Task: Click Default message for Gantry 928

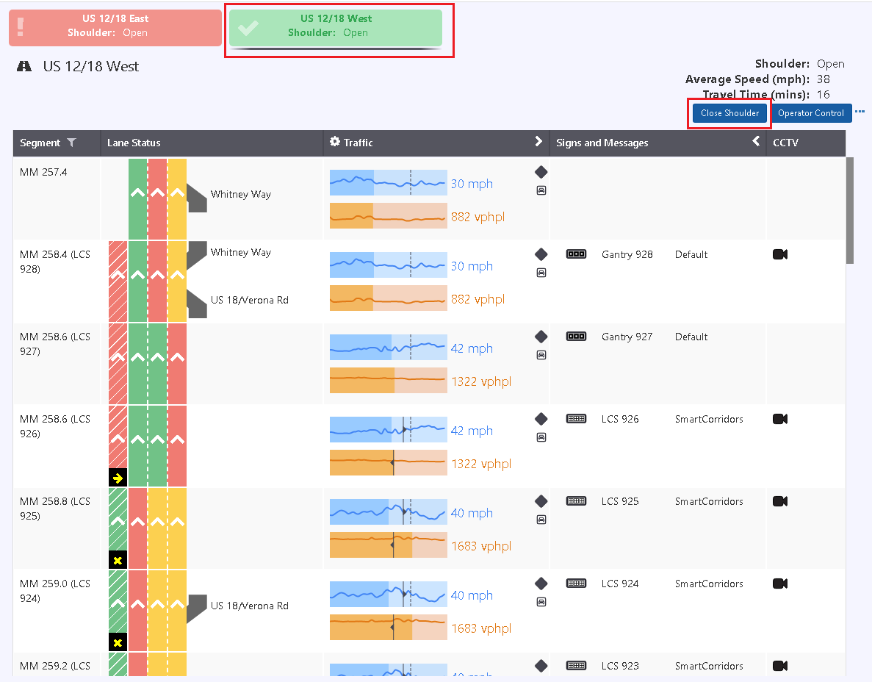Action: [691, 255]
